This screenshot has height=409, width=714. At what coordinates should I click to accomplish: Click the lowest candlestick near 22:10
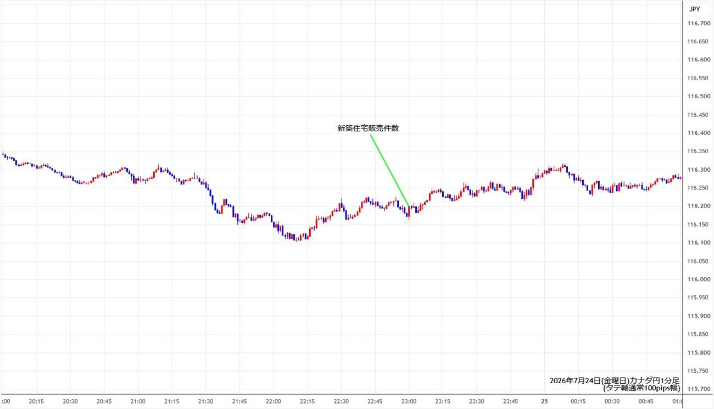coord(297,238)
